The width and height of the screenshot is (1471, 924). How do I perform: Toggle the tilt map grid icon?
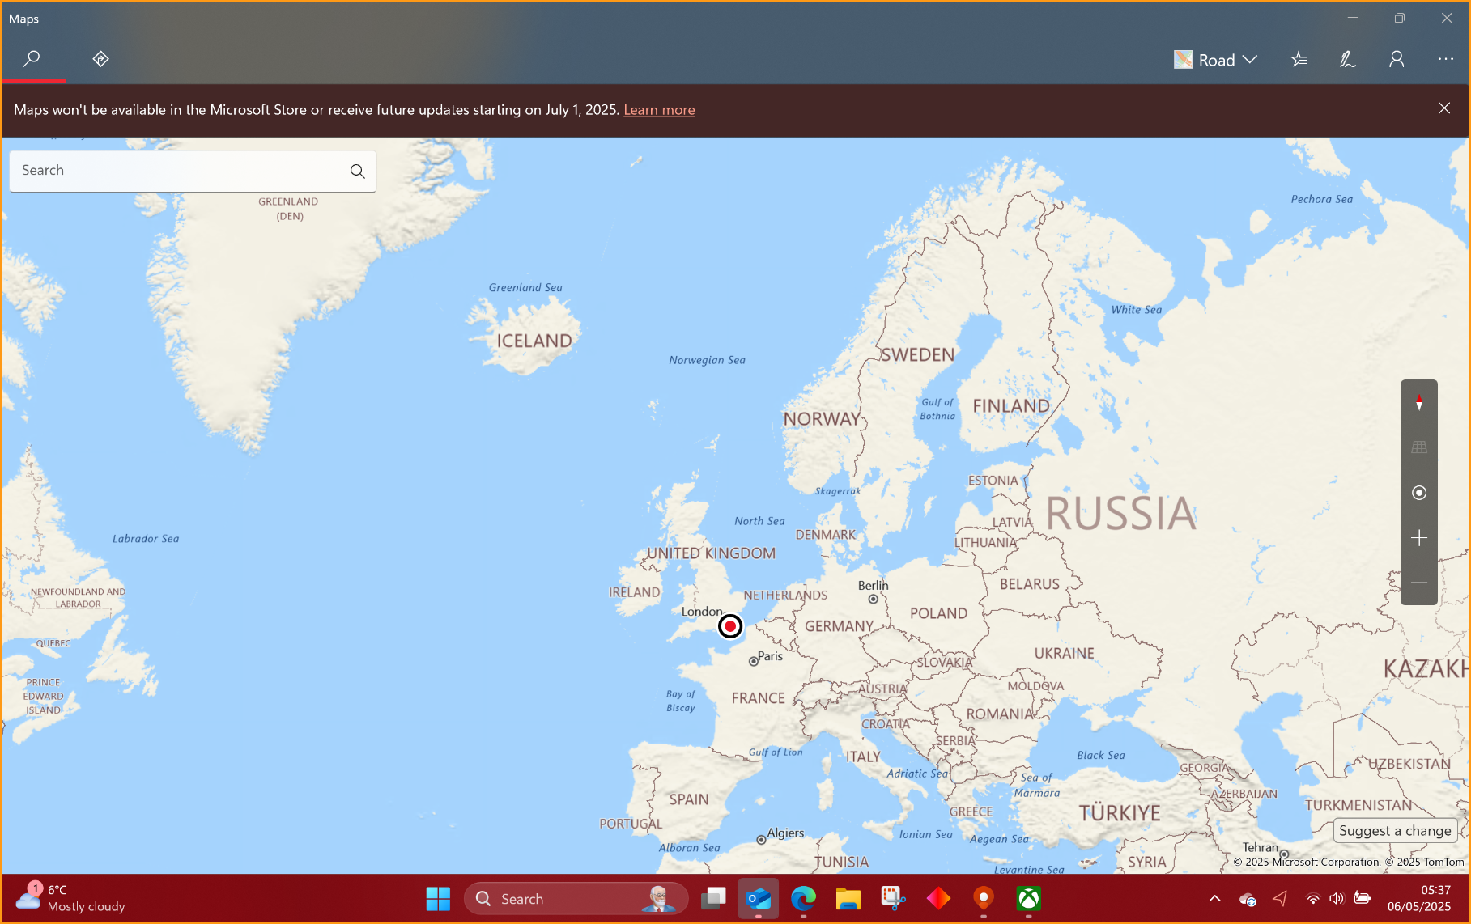pos(1418,447)
